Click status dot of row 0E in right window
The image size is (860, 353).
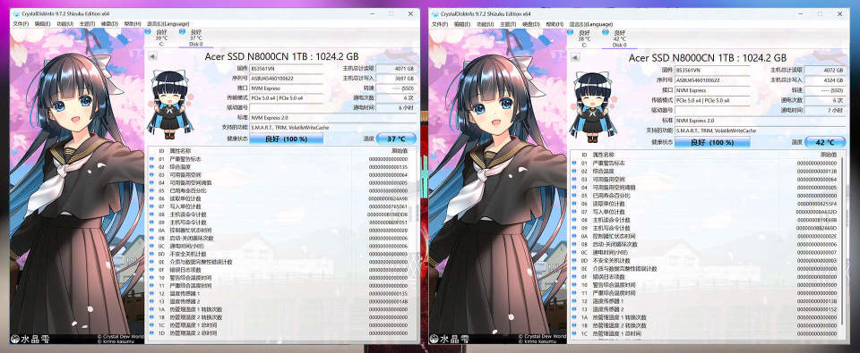click(x=574, y=269)
